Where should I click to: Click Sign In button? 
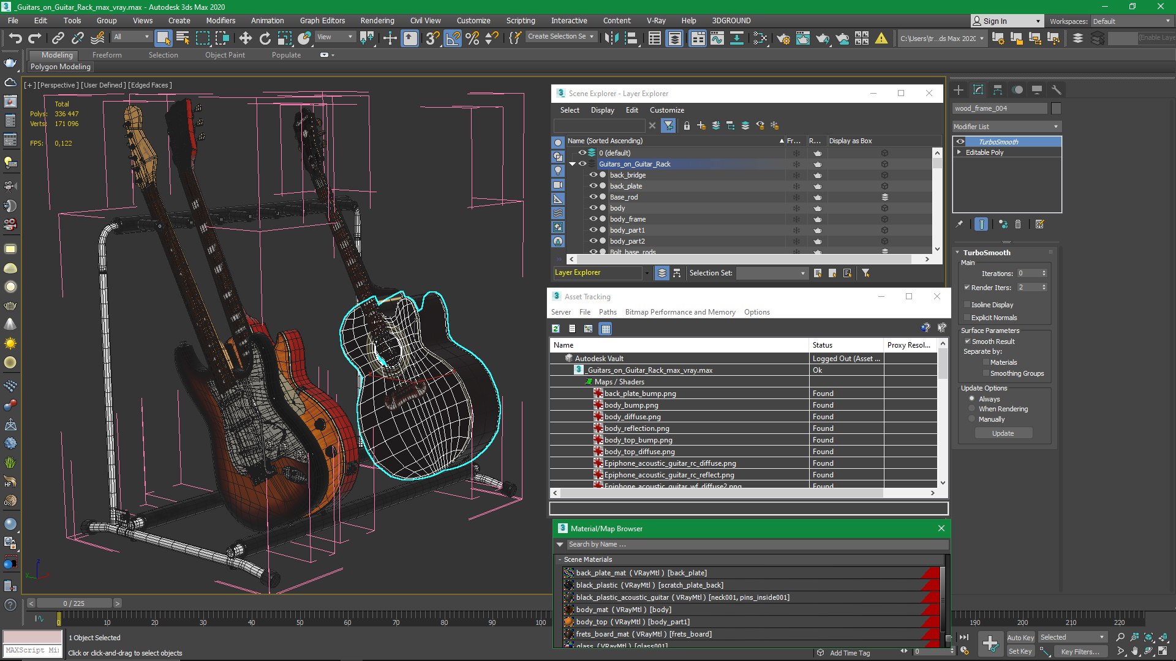1006,21
